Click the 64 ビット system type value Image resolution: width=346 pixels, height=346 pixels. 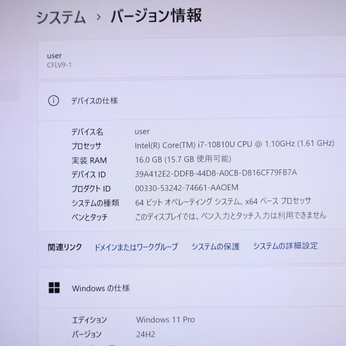click(x=223, y=201)
